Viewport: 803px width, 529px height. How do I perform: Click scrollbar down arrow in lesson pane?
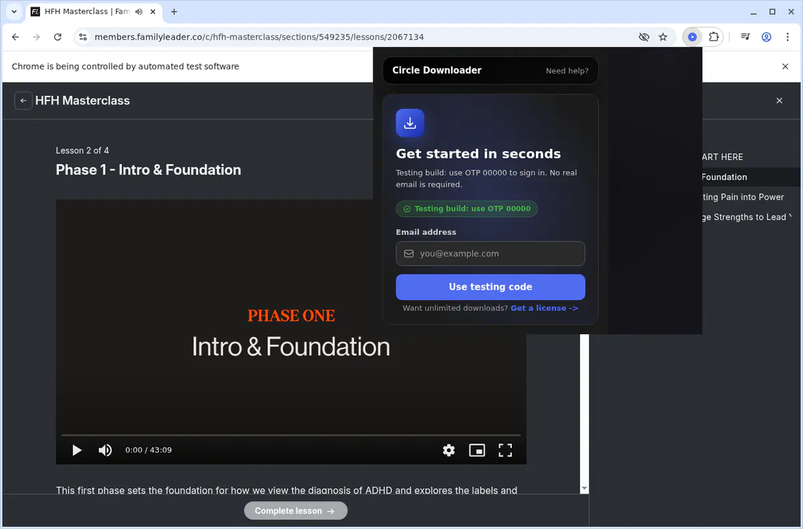[x=584, y=489]
